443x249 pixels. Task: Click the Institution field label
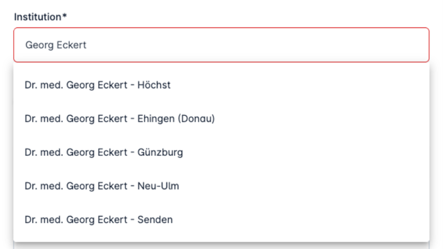38,17
